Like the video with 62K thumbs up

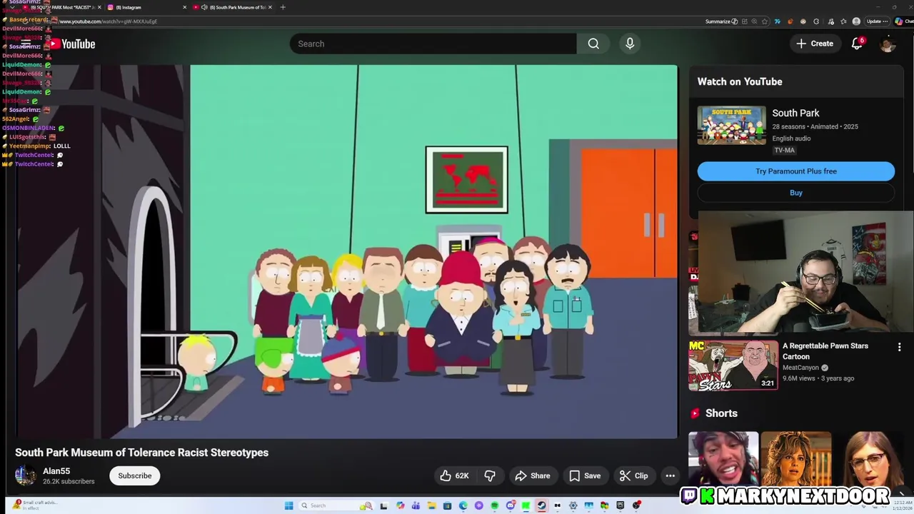(x=454, y=475)
